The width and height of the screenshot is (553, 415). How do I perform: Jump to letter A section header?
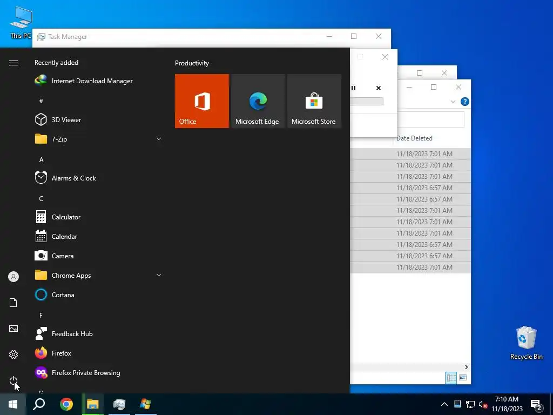click(41, 160)
